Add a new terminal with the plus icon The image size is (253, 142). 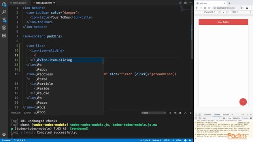pyautogui.click(x=170, y=113)
